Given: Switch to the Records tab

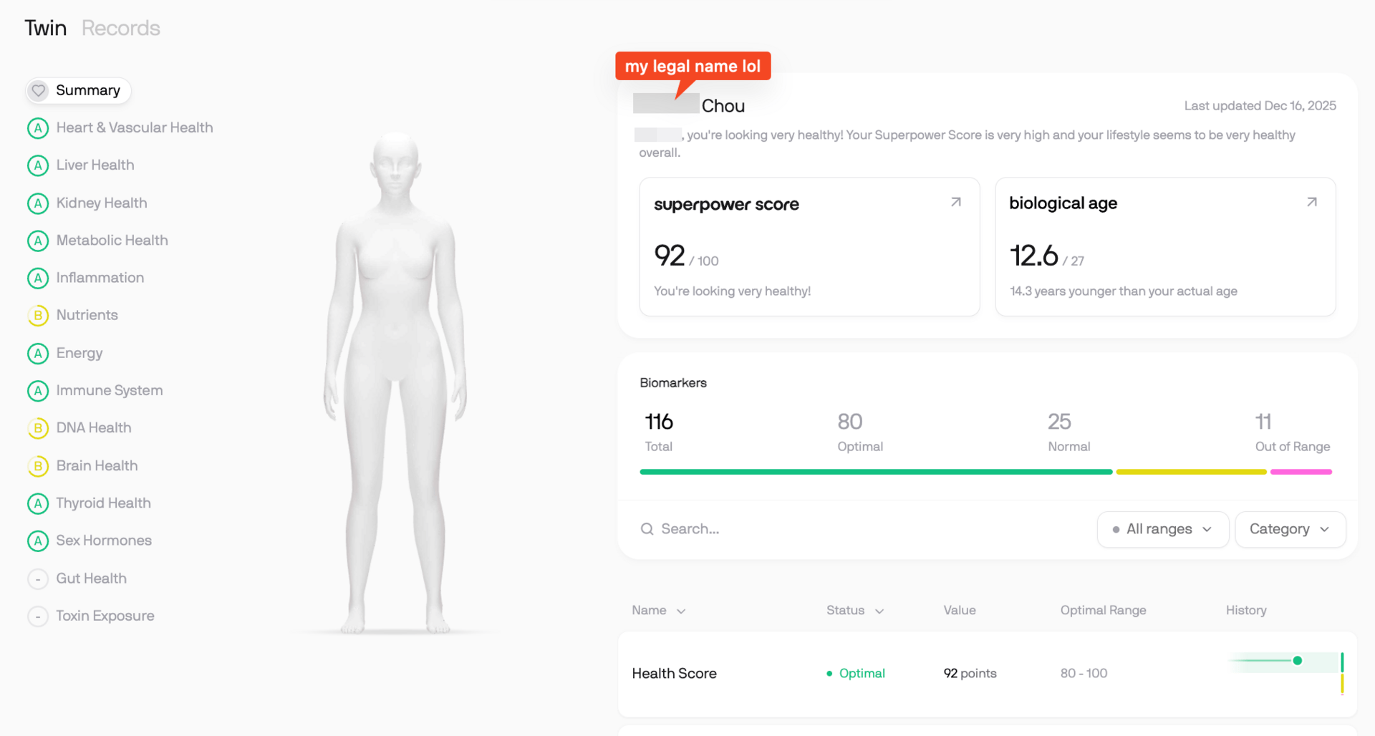Looking at the screenshot, I should pos(121,28).
